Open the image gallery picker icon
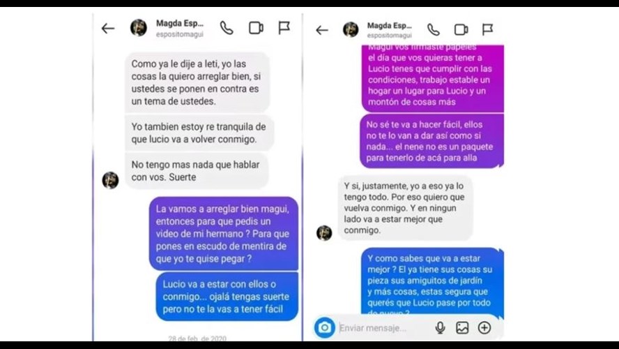Viewport: 619px width, 349px height. coord(462,327)
